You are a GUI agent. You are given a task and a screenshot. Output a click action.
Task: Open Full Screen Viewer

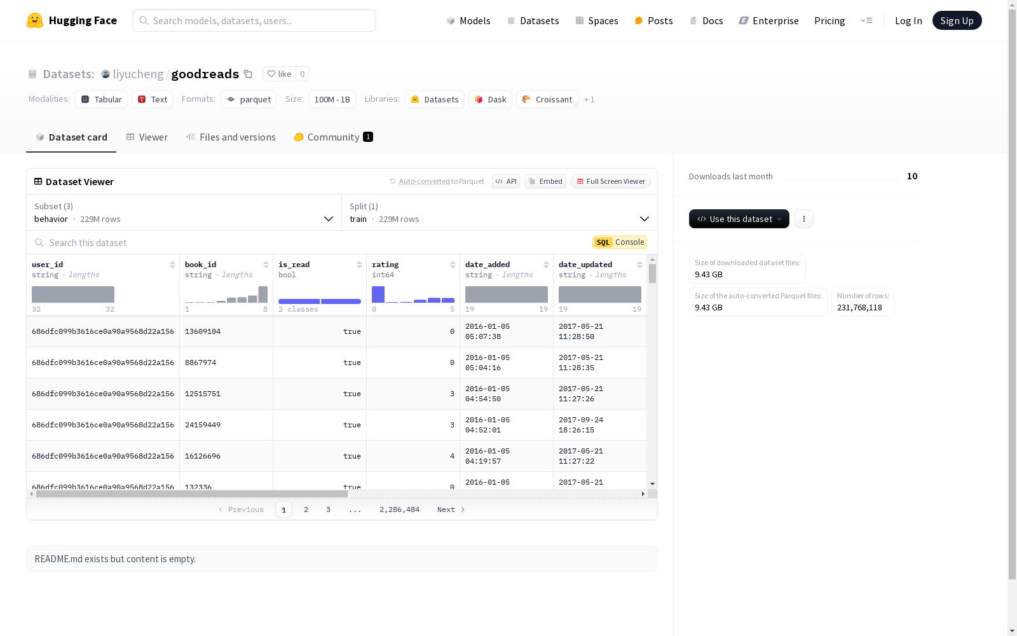click(611, 181)
